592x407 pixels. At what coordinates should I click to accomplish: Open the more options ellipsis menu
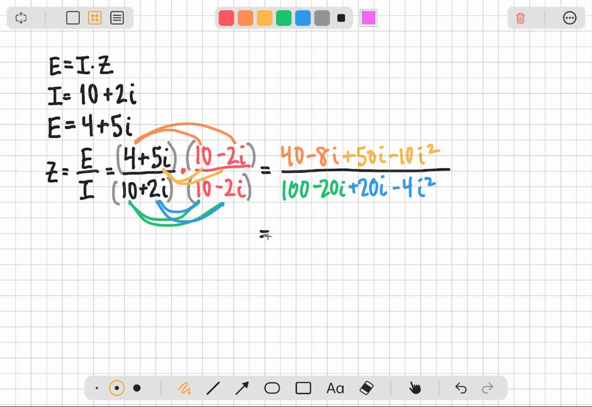(x=570, y=18)
